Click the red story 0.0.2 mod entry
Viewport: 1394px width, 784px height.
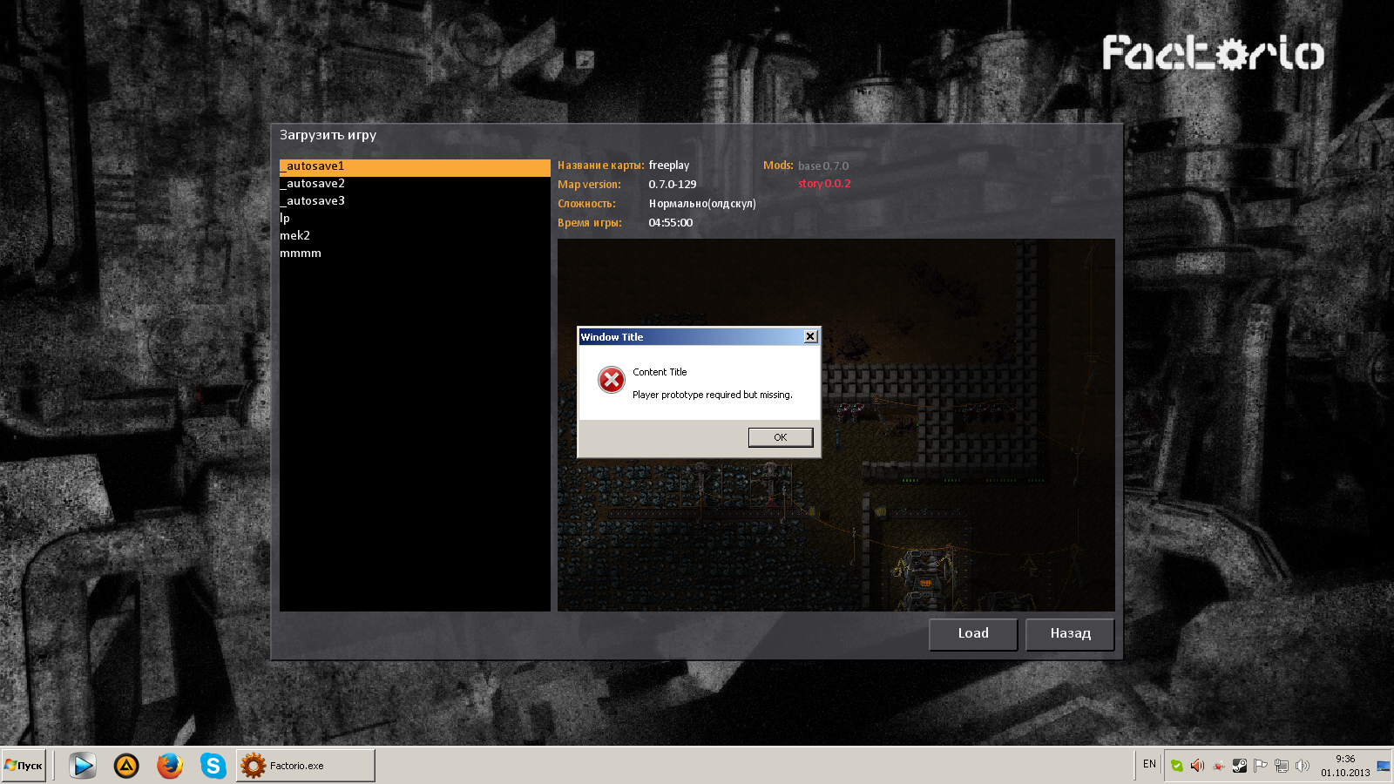tap(824, 184)
